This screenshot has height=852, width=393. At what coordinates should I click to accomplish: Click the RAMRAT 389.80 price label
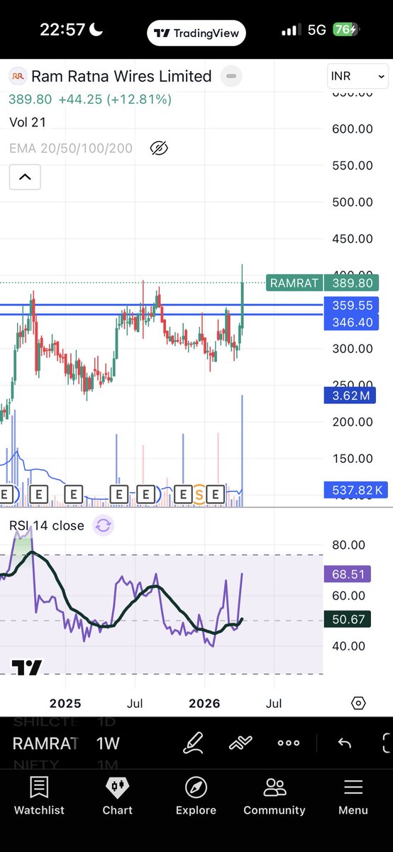tap(323, 283)
